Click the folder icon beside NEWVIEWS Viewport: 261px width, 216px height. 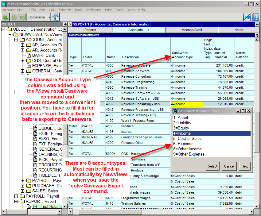pos(16,35)
